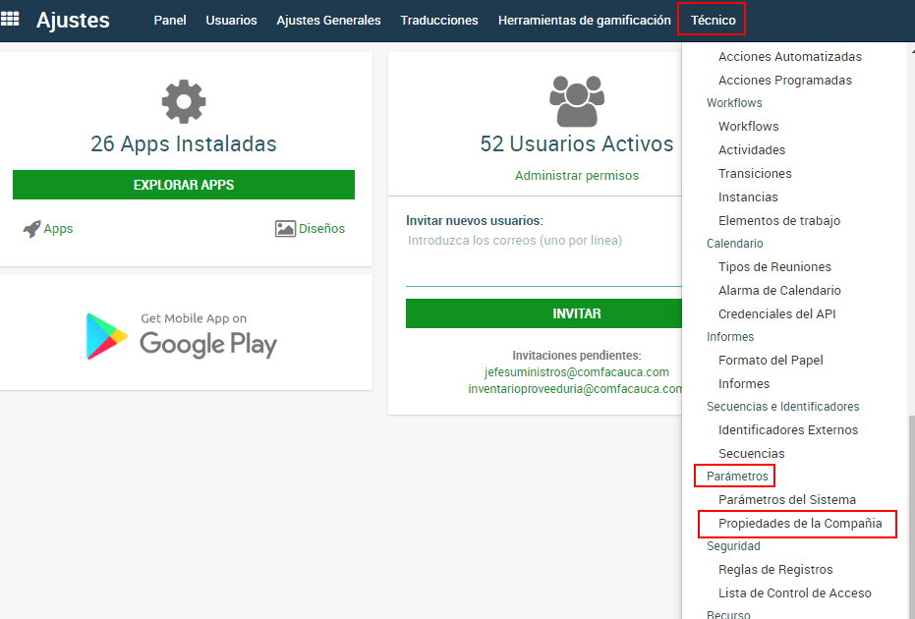915x619 pixels.
Task: Click the jefesuministros@comfacauca.com pending invitation
Action: [x=576, y=372]
